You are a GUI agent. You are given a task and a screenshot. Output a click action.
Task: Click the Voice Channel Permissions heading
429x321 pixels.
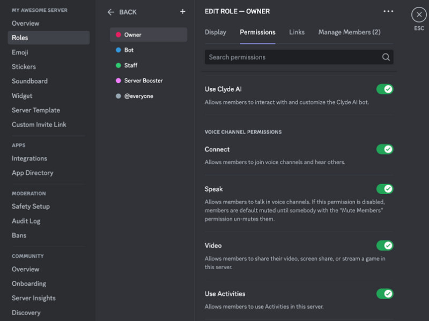tap(243, 132)
